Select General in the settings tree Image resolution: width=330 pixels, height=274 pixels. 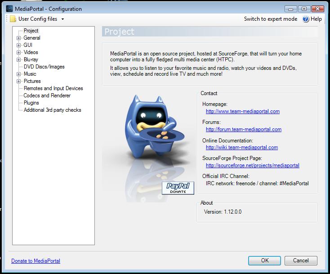[x=32, y=38]
